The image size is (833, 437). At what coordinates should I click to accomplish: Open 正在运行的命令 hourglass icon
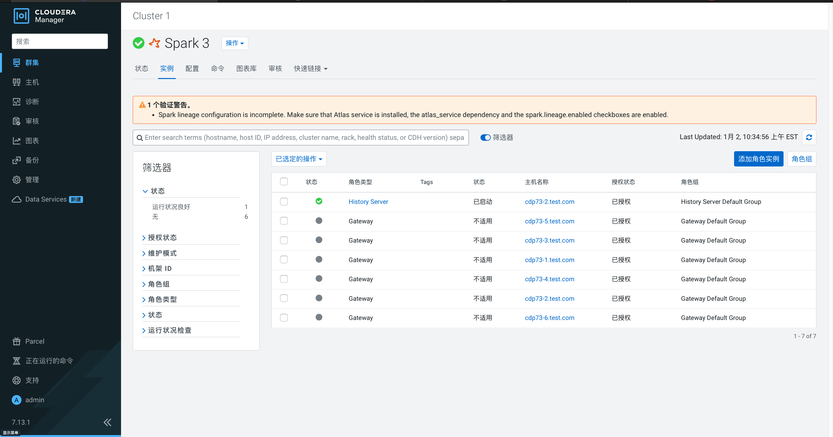[x=16, y=361]
